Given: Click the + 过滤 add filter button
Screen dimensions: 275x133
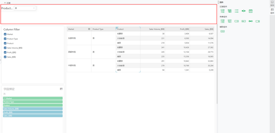Looking at the screenshot, I should click(7, 3).
